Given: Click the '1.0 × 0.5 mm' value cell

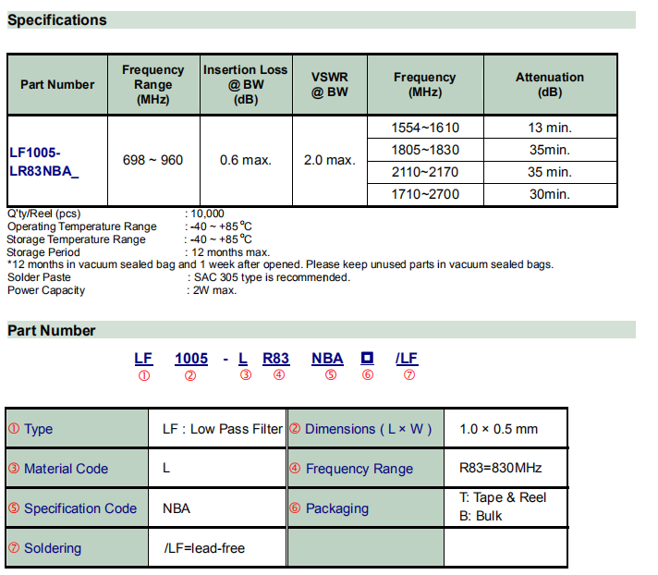Looking at the screenshot, I should pos(506,429).
